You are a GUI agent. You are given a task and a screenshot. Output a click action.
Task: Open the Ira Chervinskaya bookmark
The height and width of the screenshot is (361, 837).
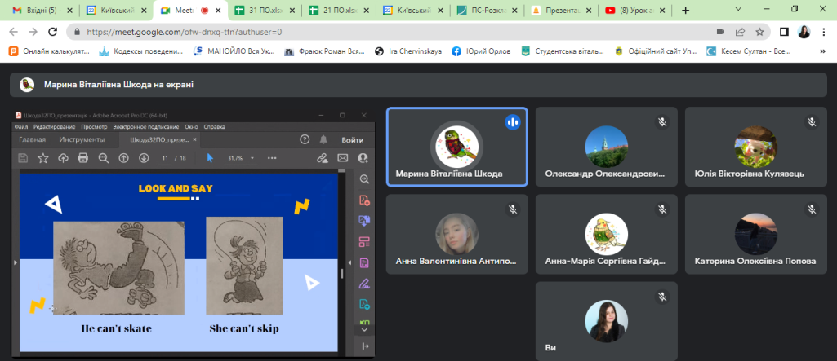click(x=408, y=51)
